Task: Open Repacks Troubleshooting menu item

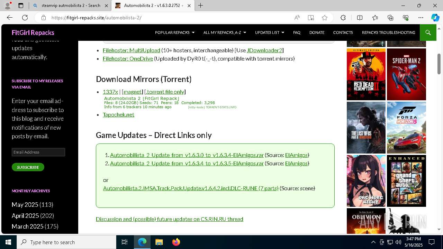Action: tap(388, 33)
